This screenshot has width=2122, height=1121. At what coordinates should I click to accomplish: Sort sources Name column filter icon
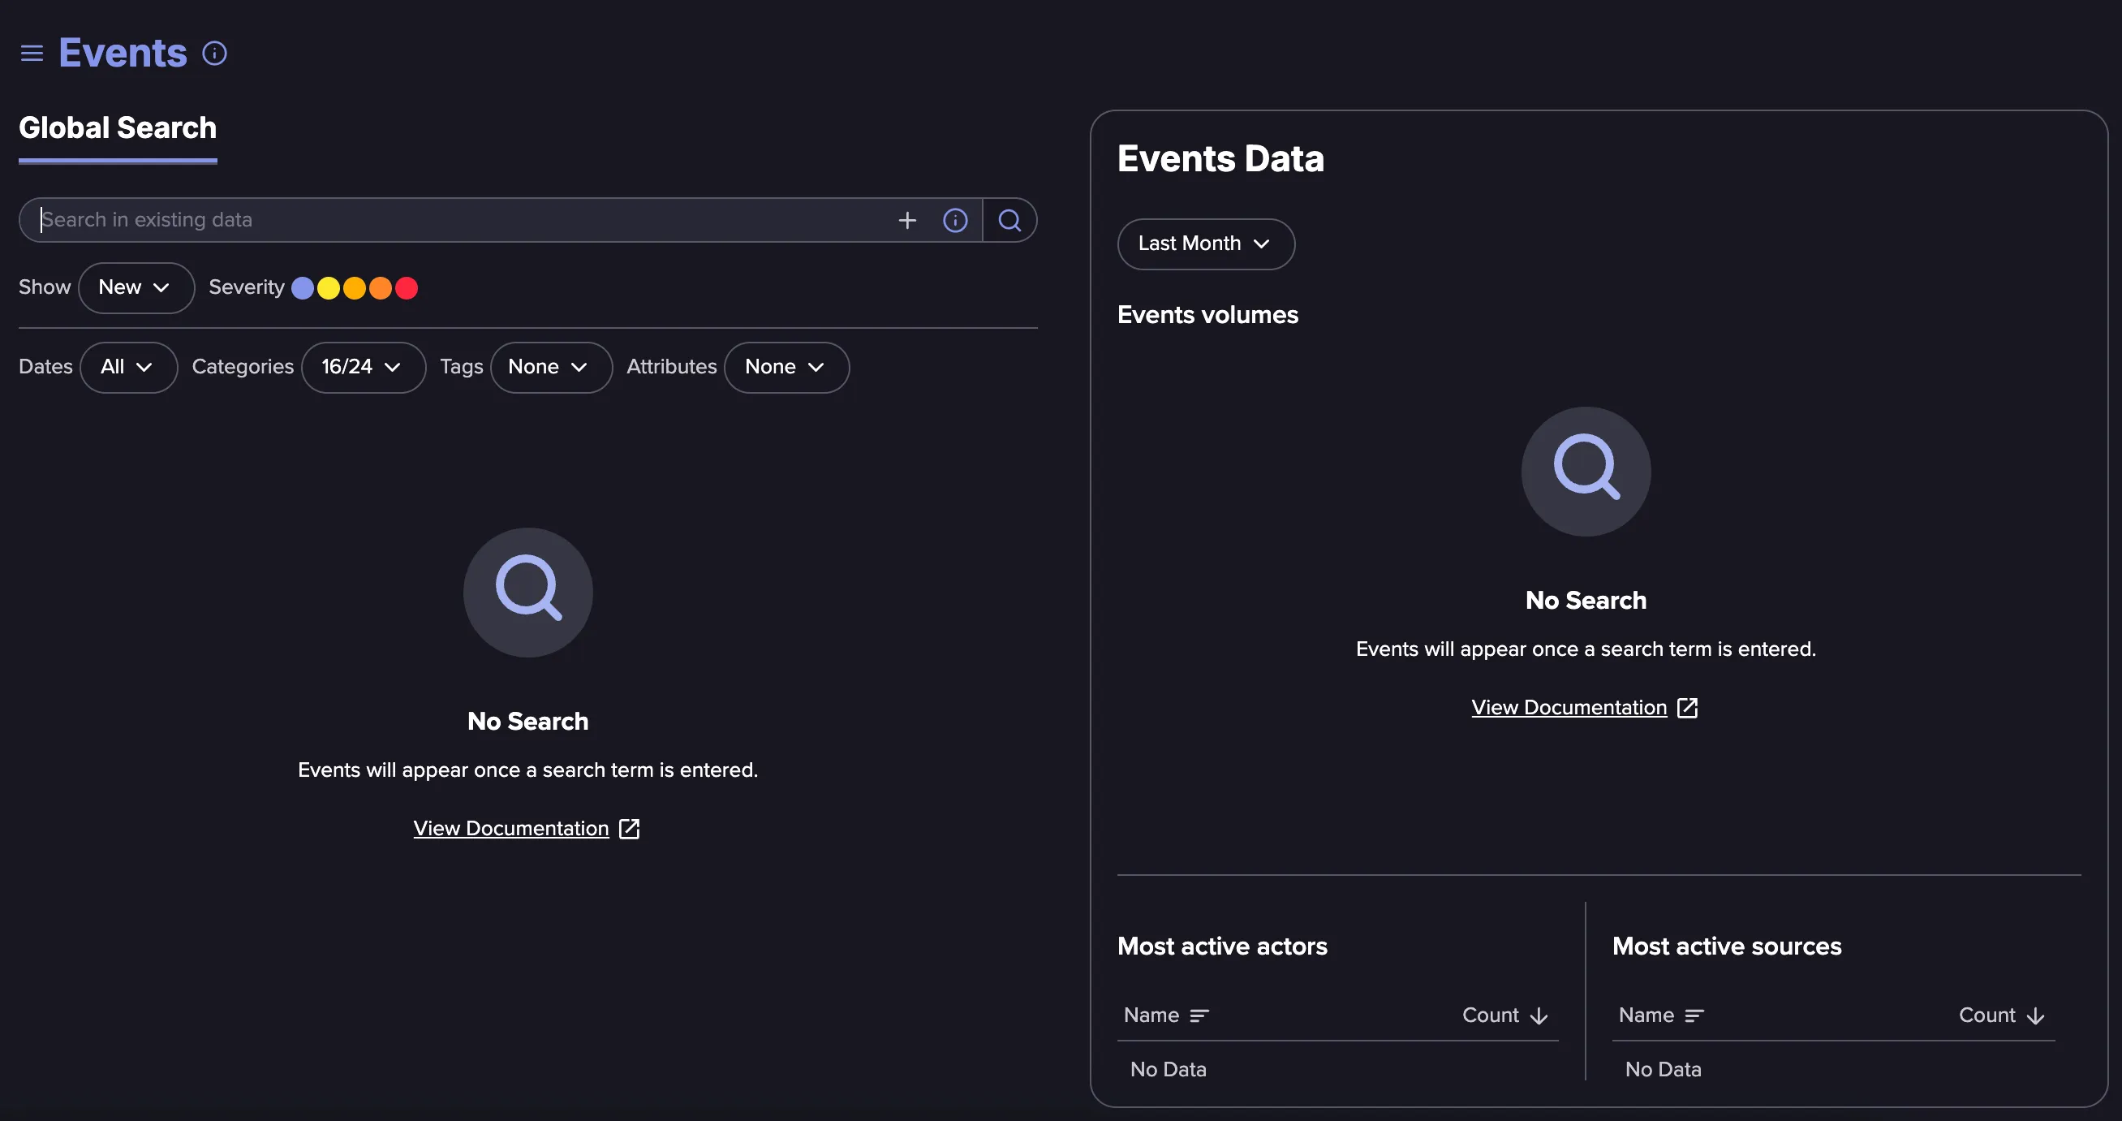pyautogui.click(x=1694, y=1015)
